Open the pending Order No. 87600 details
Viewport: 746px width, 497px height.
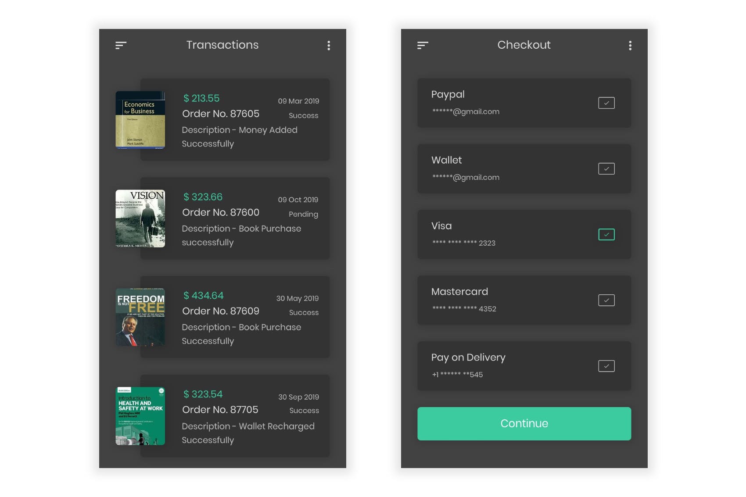(x=235, y=218)
